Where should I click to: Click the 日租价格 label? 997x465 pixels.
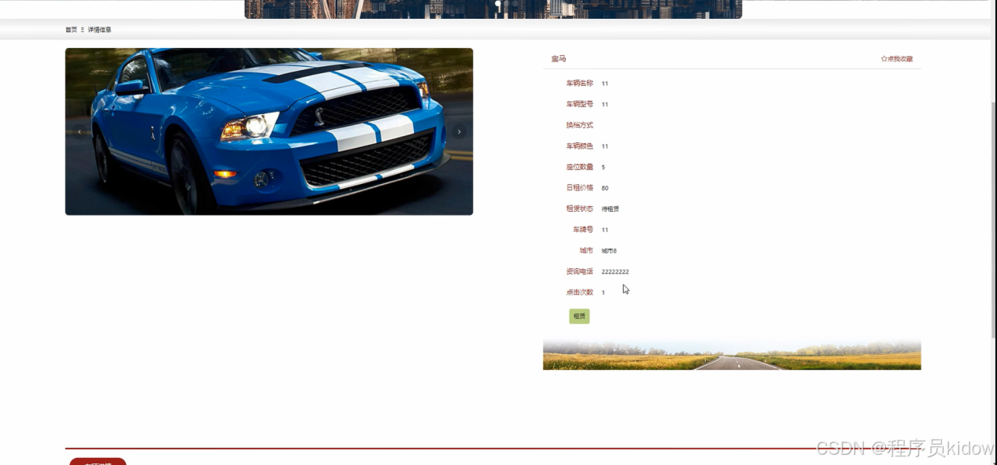click(579, 188)
